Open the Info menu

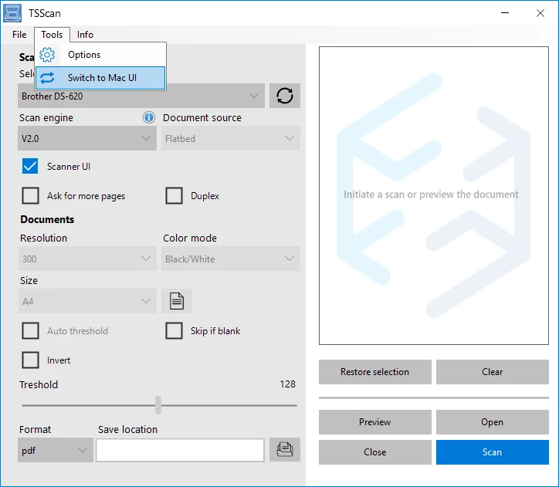(x=85, y=35)
